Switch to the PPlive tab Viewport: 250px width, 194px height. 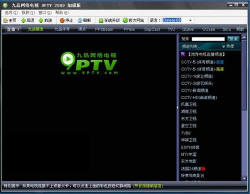coord(129,29)
